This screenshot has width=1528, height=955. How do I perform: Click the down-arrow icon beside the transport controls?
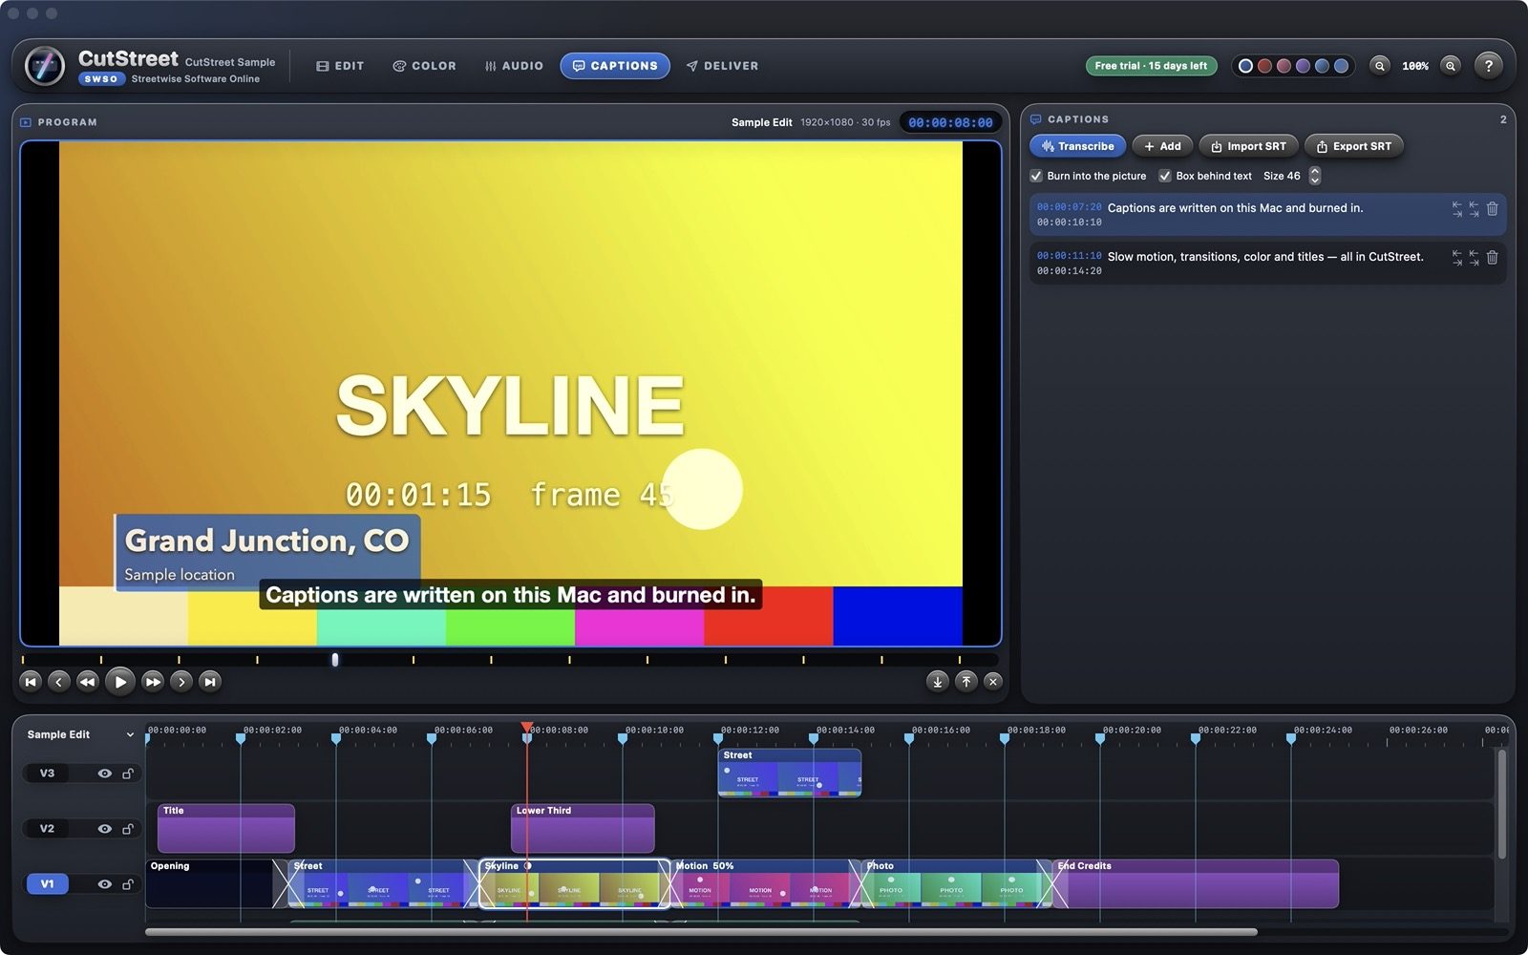937,681
